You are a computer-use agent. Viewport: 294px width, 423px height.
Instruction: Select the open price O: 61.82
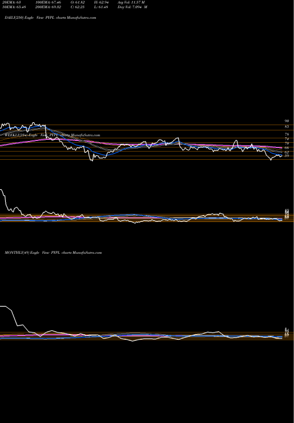(78, 2)
